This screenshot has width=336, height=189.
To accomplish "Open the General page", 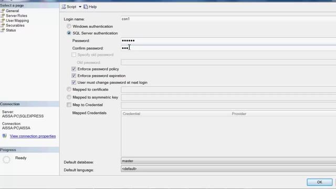I will coord(13,10).
